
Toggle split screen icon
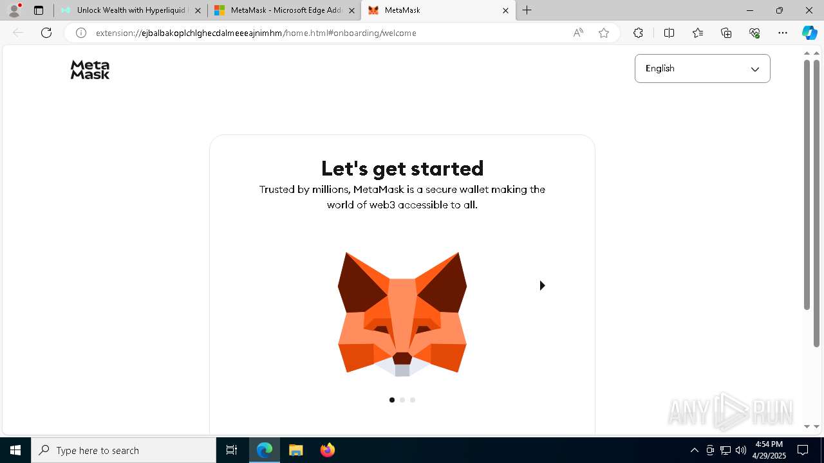669,33
